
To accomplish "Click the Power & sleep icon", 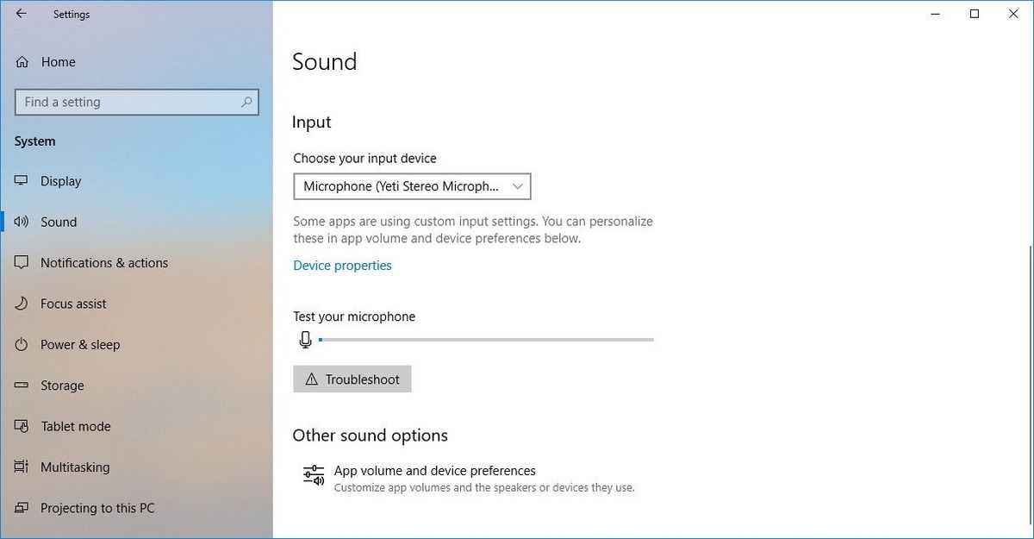I will pyautogui.click(x=22, y=344).
